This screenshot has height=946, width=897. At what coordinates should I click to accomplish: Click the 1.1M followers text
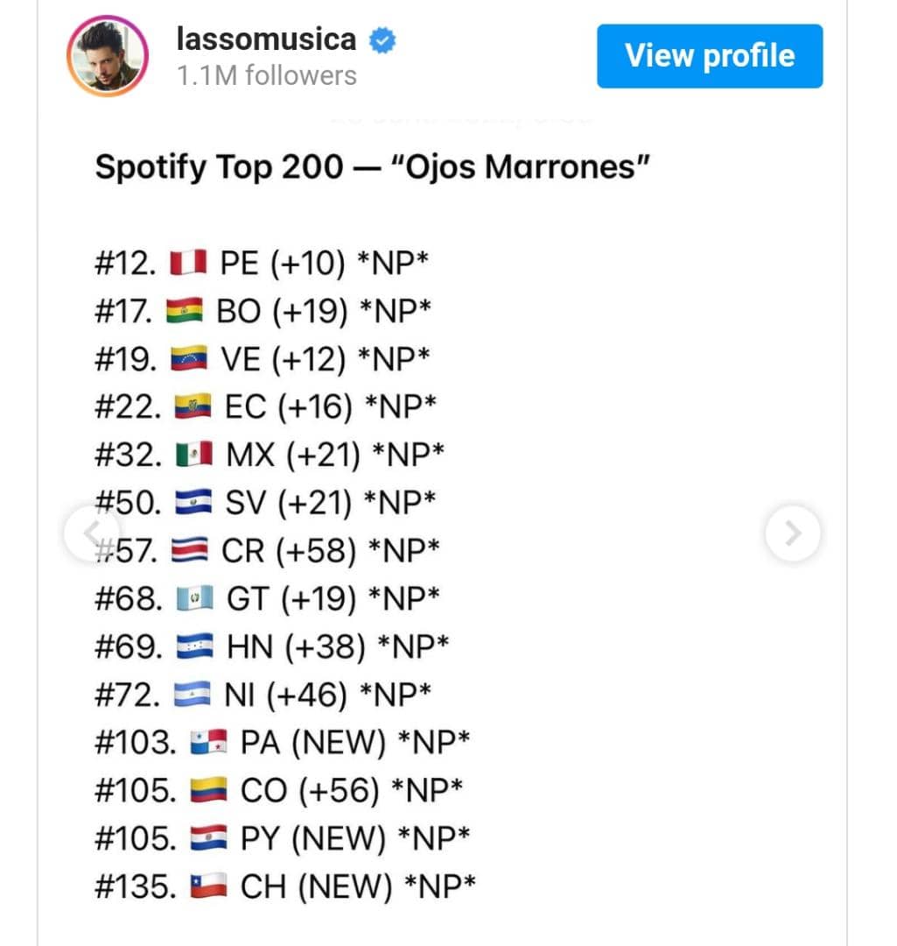[x=266, y=76]
